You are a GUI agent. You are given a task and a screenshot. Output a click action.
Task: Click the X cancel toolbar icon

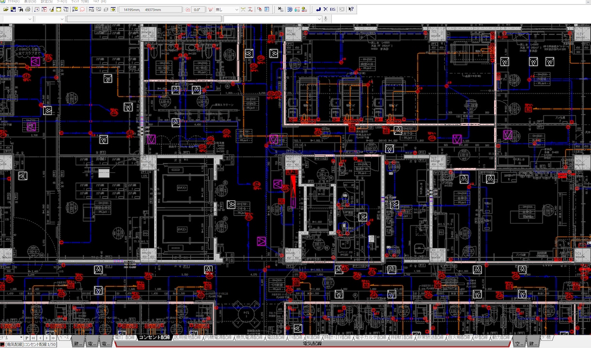326,9
